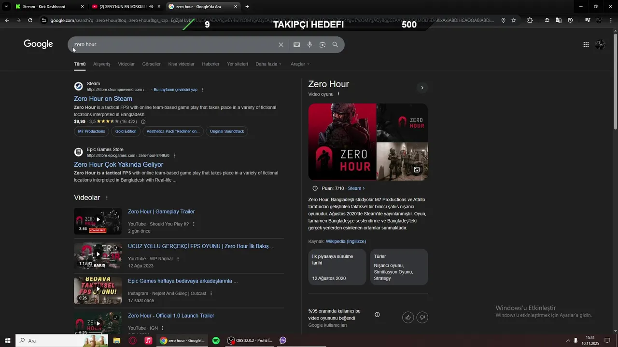Open the site info icon in address bar
The width and height of the screenshot is (618, 347).
click(x=44, y=20)
